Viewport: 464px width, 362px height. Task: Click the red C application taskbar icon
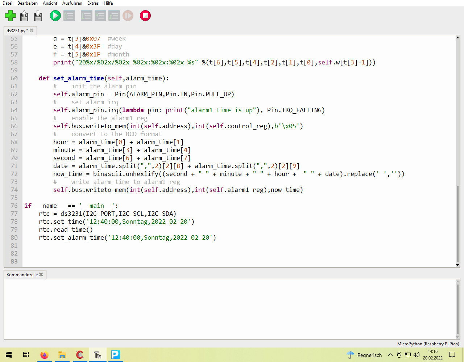point(80,355)
